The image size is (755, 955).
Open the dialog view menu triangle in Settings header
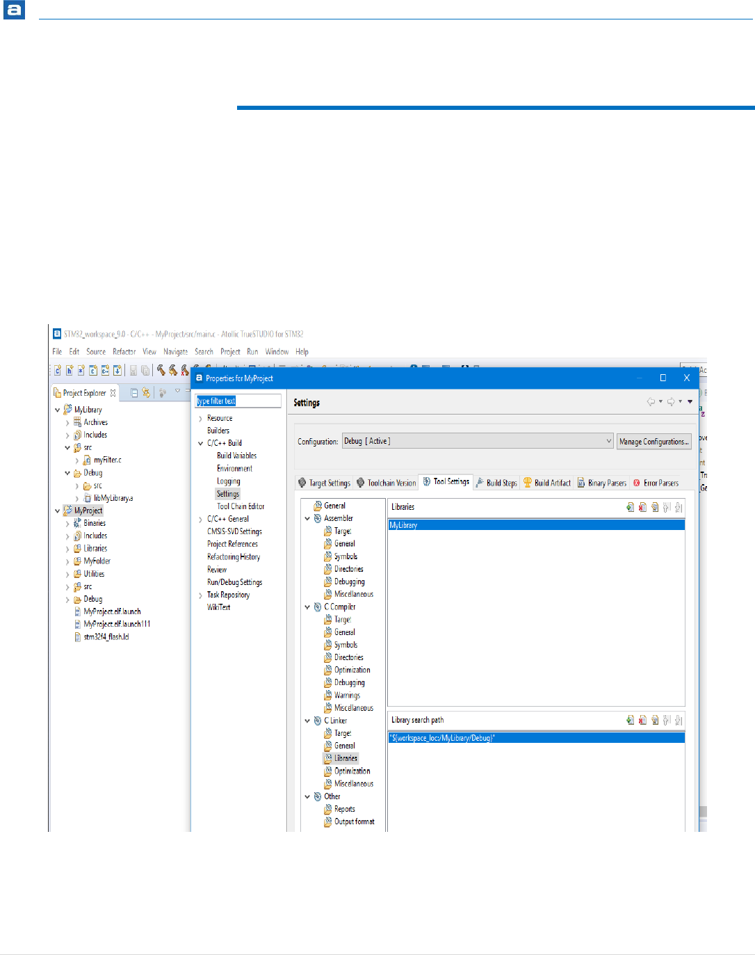click(x=690, y=401)
